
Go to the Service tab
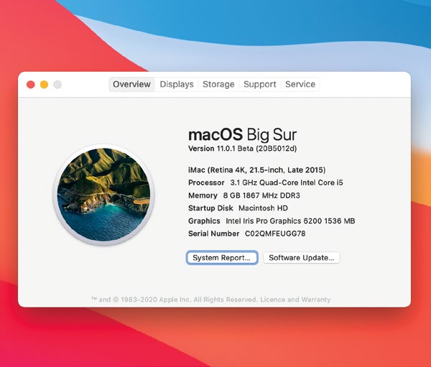click(x=300, y=84)
